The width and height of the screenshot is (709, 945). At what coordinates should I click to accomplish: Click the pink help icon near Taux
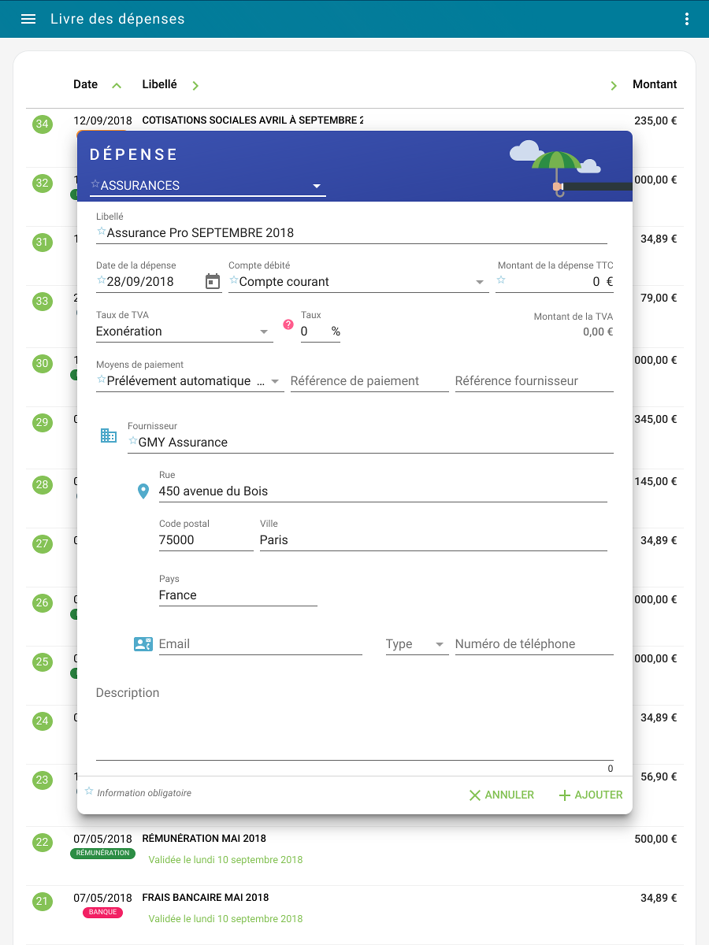tap(288, 324)
